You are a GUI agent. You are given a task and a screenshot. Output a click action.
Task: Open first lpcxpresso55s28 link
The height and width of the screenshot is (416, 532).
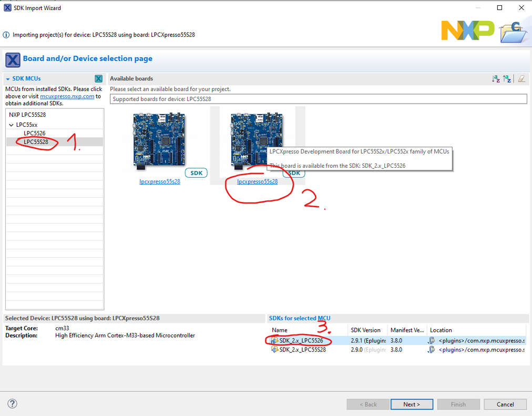coord(160,181)
